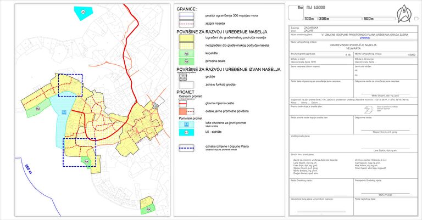Click the 'Lana Stipčić, dipl.ing.arh.' signature line
422x220 pixels.
tap(385, 151)
